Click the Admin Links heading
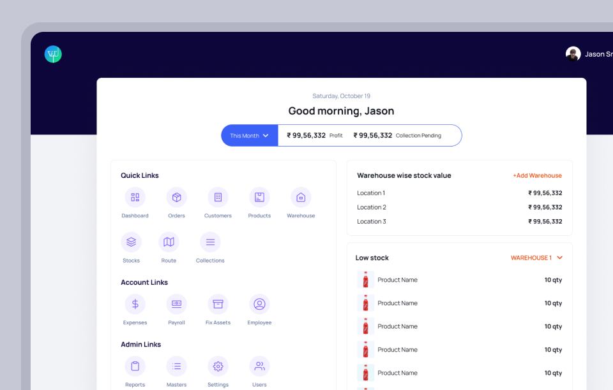This screenshot has height=390, width=613. 140,344
